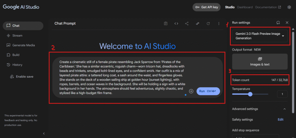Click the compare mode arrows icon
The width and height of the screenshot is (296, 138).
(x=198, y=23)
